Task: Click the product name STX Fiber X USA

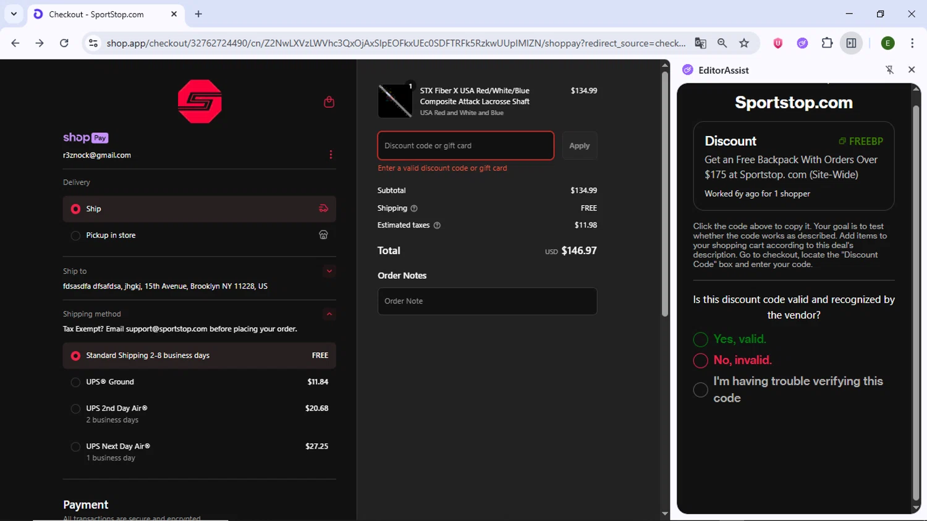Action: pos(475,96)
